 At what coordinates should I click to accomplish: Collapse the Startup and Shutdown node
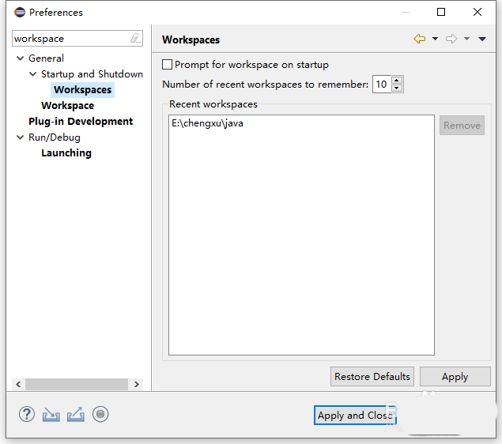(32, 74)
